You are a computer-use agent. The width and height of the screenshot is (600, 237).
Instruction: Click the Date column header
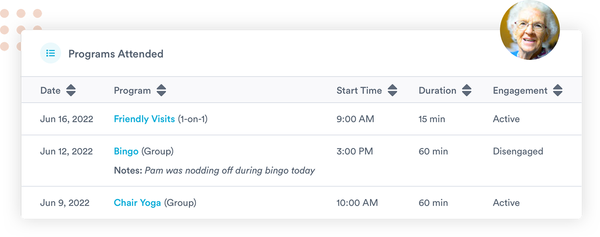click(x=50, y=91)
